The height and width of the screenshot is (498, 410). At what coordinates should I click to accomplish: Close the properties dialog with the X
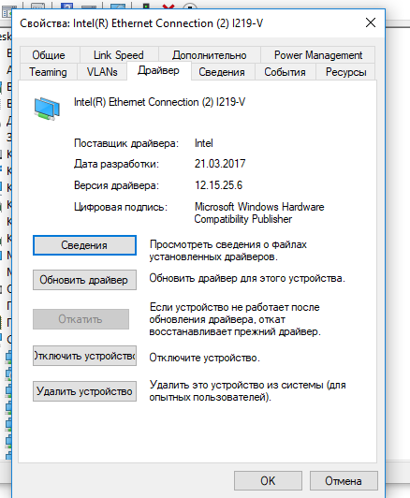click(371, 22)
